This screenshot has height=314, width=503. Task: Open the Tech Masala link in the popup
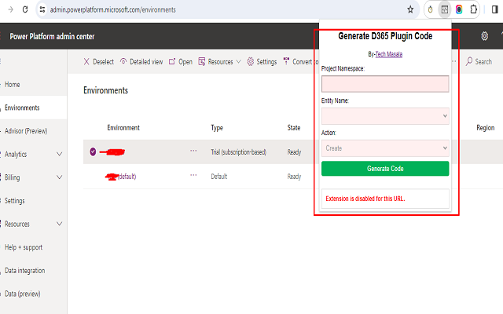(389, 54)
